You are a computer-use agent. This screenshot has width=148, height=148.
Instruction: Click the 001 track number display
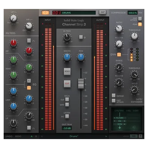57,13
